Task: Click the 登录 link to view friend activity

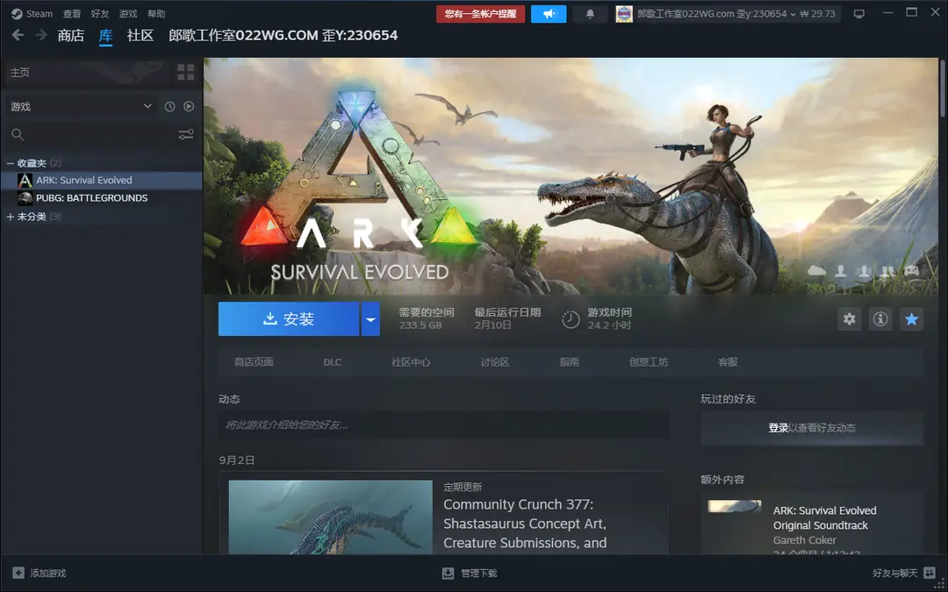Action: pyautogui.click(x=778, y=428)
